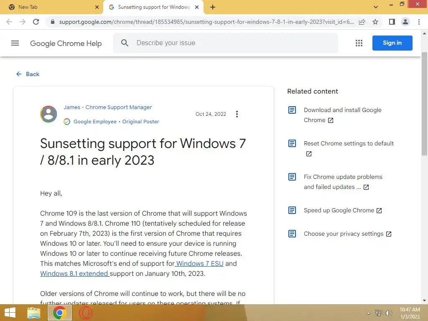Click the Oct 24, 2022 post date
The image size is (428, 321).
[x=211, y=114]
